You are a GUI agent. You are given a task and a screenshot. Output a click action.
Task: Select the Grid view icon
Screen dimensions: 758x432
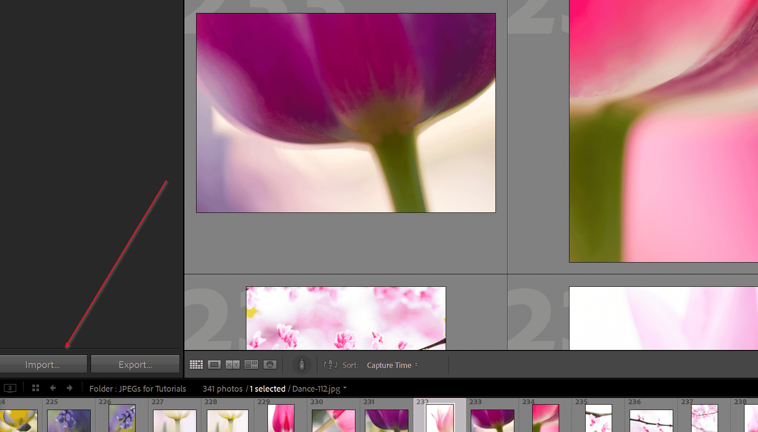point(196,364)
